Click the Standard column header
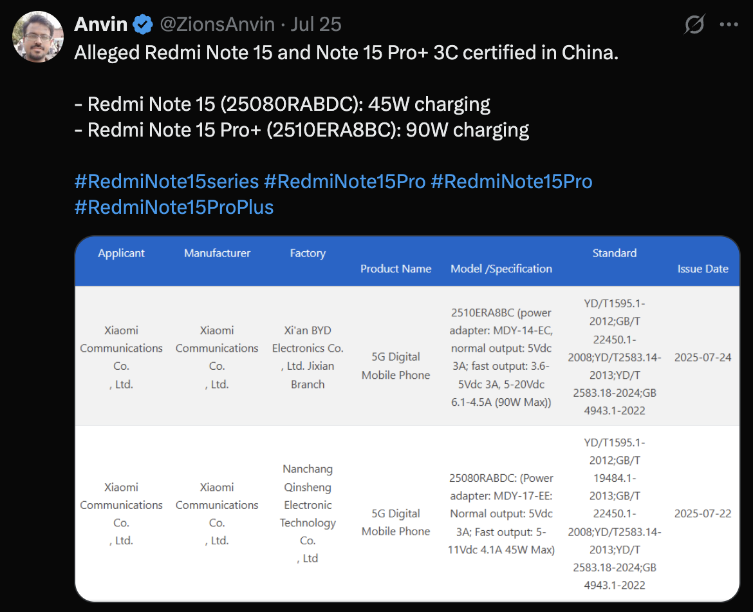This screenshot has width=753, height=612. [x=614, y=253]
